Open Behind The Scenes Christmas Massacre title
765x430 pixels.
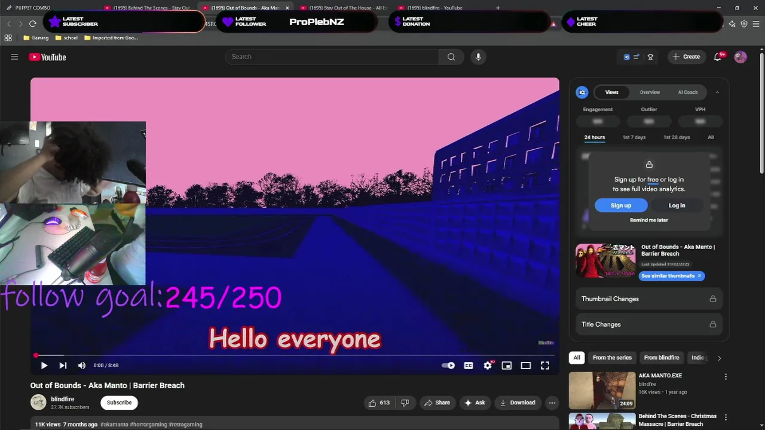(x=677, y=420)
